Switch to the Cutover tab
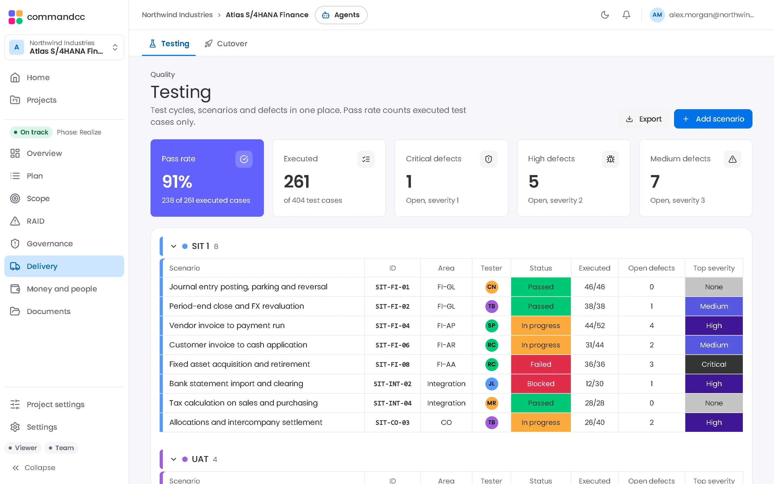 point(226,44)
